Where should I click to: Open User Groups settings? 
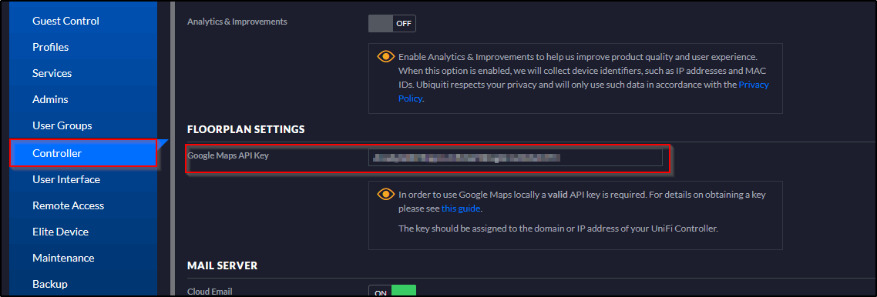[62, 125]
